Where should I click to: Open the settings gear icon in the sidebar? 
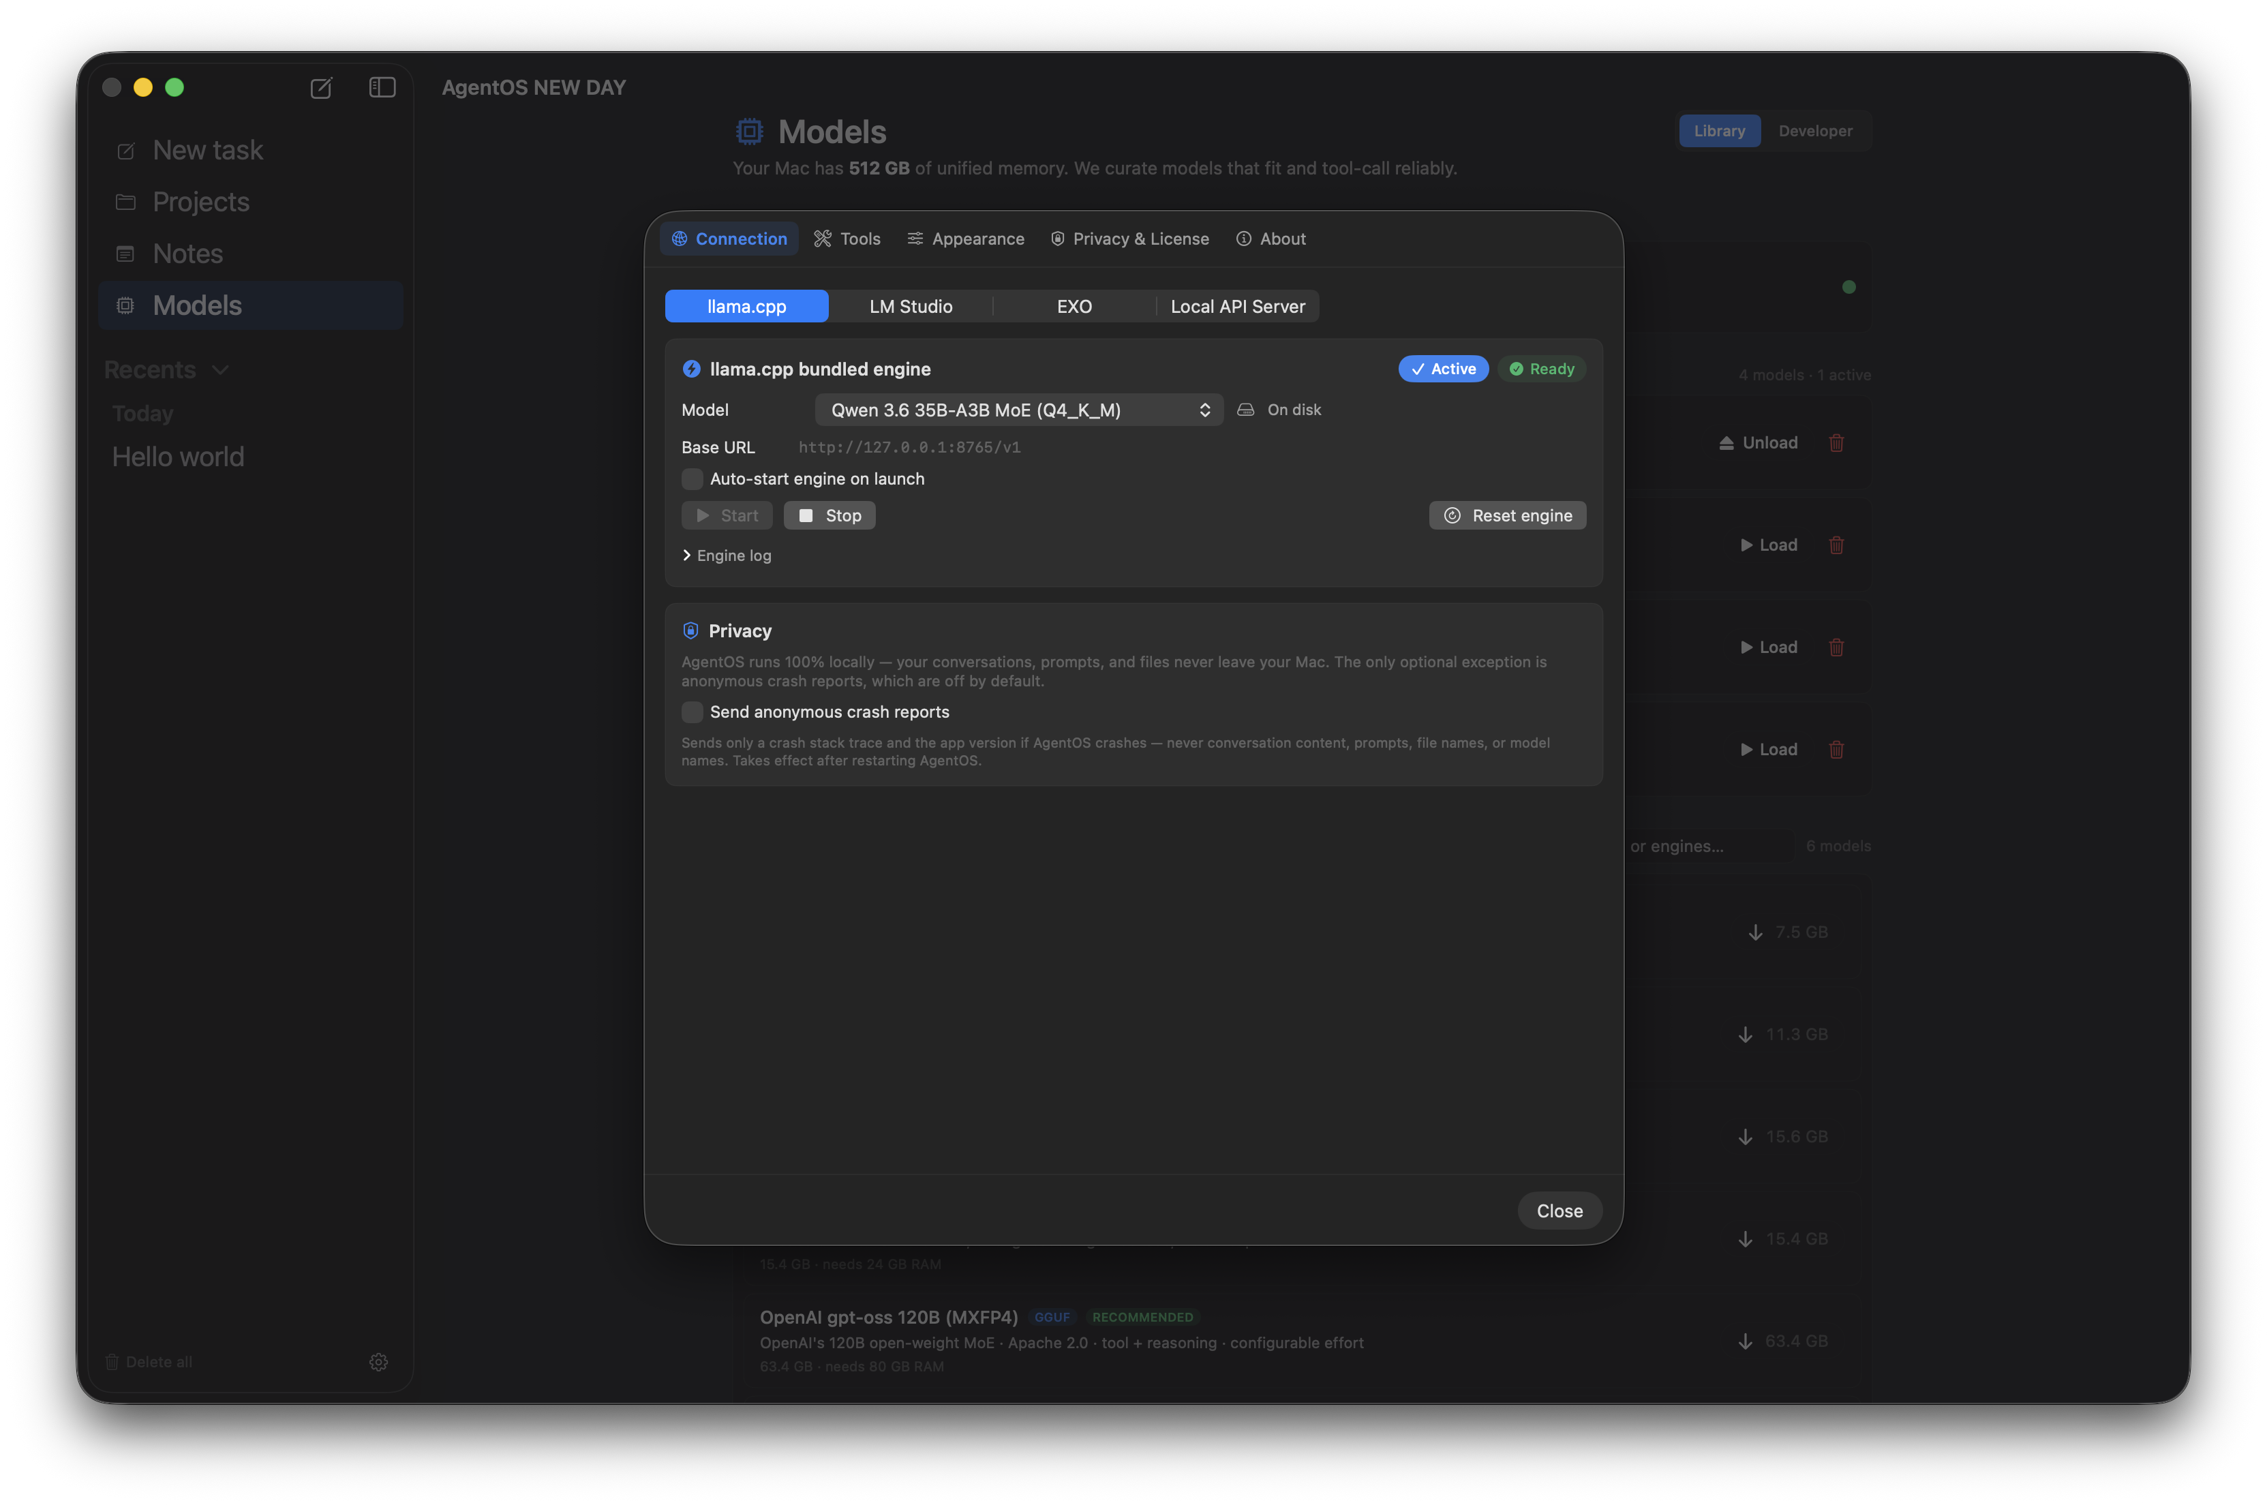378,1361
